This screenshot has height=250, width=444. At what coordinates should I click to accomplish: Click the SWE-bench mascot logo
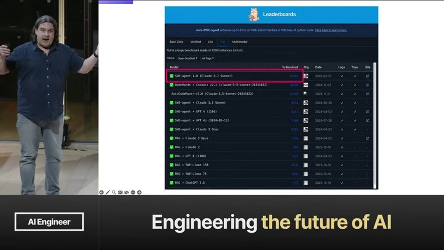[254, 14]
